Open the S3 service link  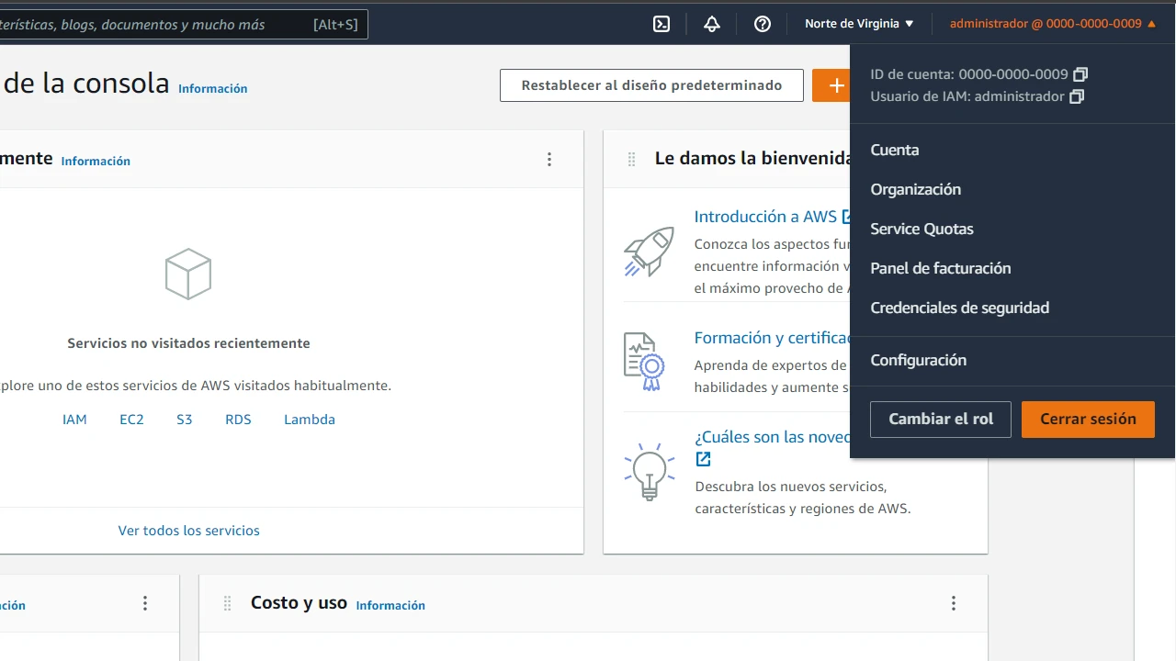click(x=185, y=420)
